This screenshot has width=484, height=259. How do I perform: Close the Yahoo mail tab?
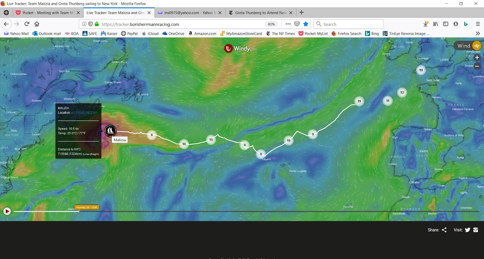tap(220, 13)
